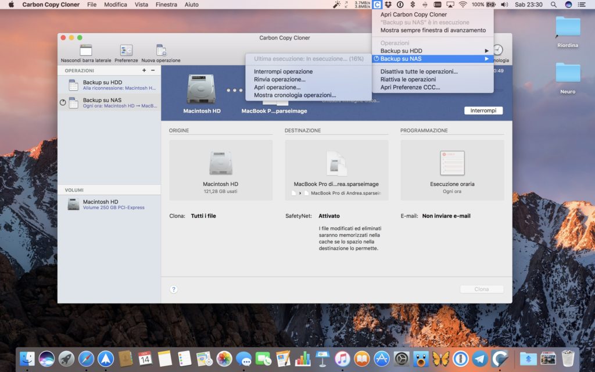The image size is (595, 372).
Task: Open iTunes from the Dock
Action: (342, 359)
